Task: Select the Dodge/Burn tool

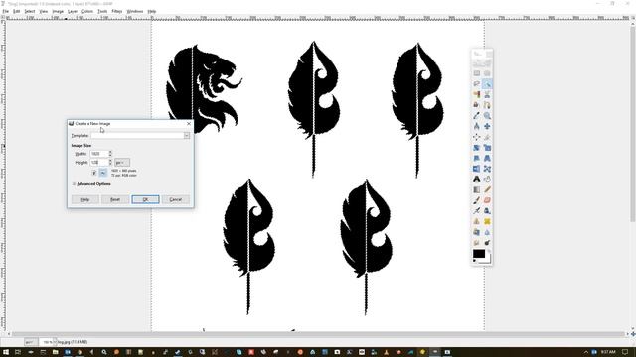Action: pos(487,242)
